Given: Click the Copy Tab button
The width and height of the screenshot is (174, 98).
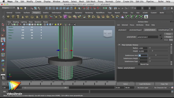Looking at the screenshot, I should point(164,84).
